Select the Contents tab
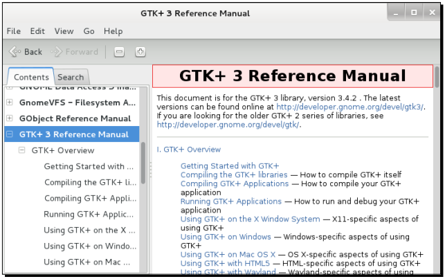Viewport: 445px width, 279px height. 31,78
